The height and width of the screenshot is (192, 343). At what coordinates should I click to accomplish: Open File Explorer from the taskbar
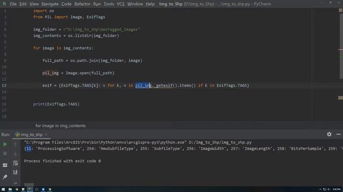pos(10,189)
